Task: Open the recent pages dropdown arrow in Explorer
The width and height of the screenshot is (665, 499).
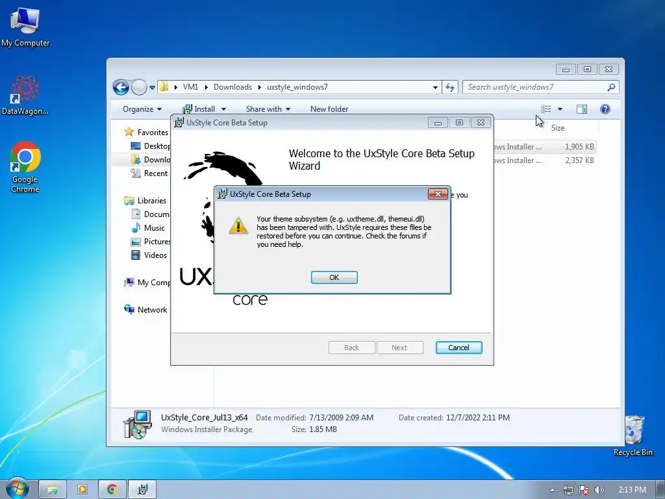Action: coord(152,88)
